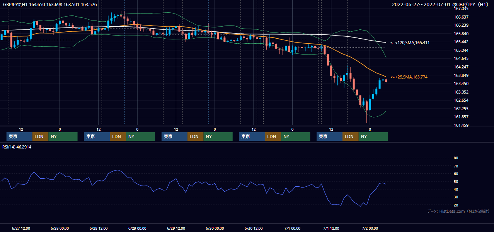Click price axis value 166.239
The image size is (494, 232).
pyautogui.click(x=461, y=26)
